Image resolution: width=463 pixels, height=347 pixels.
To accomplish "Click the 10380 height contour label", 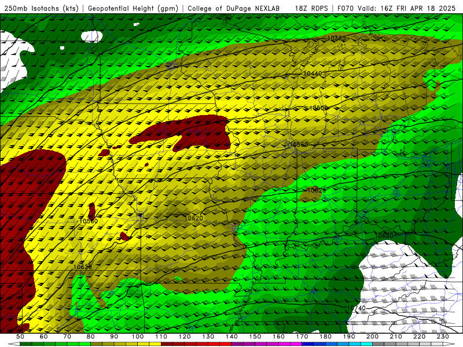I will 336,38.
